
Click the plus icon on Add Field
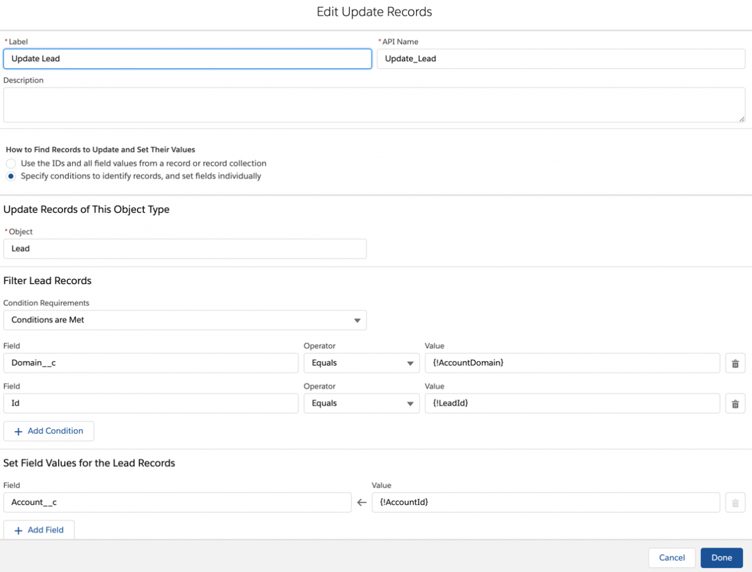click(20, 529)
